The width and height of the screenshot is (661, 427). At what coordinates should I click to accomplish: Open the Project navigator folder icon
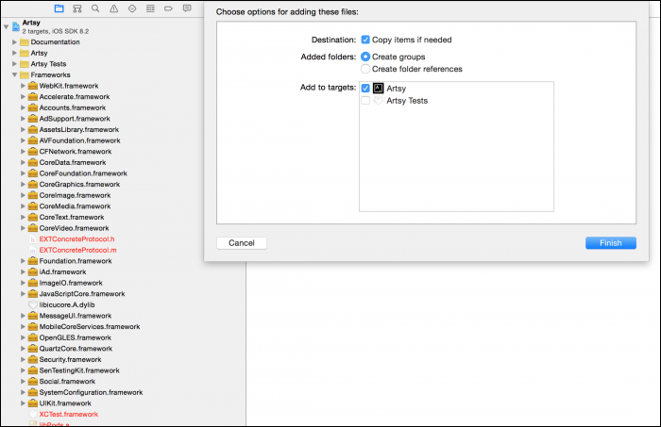[x=59, y=8]
